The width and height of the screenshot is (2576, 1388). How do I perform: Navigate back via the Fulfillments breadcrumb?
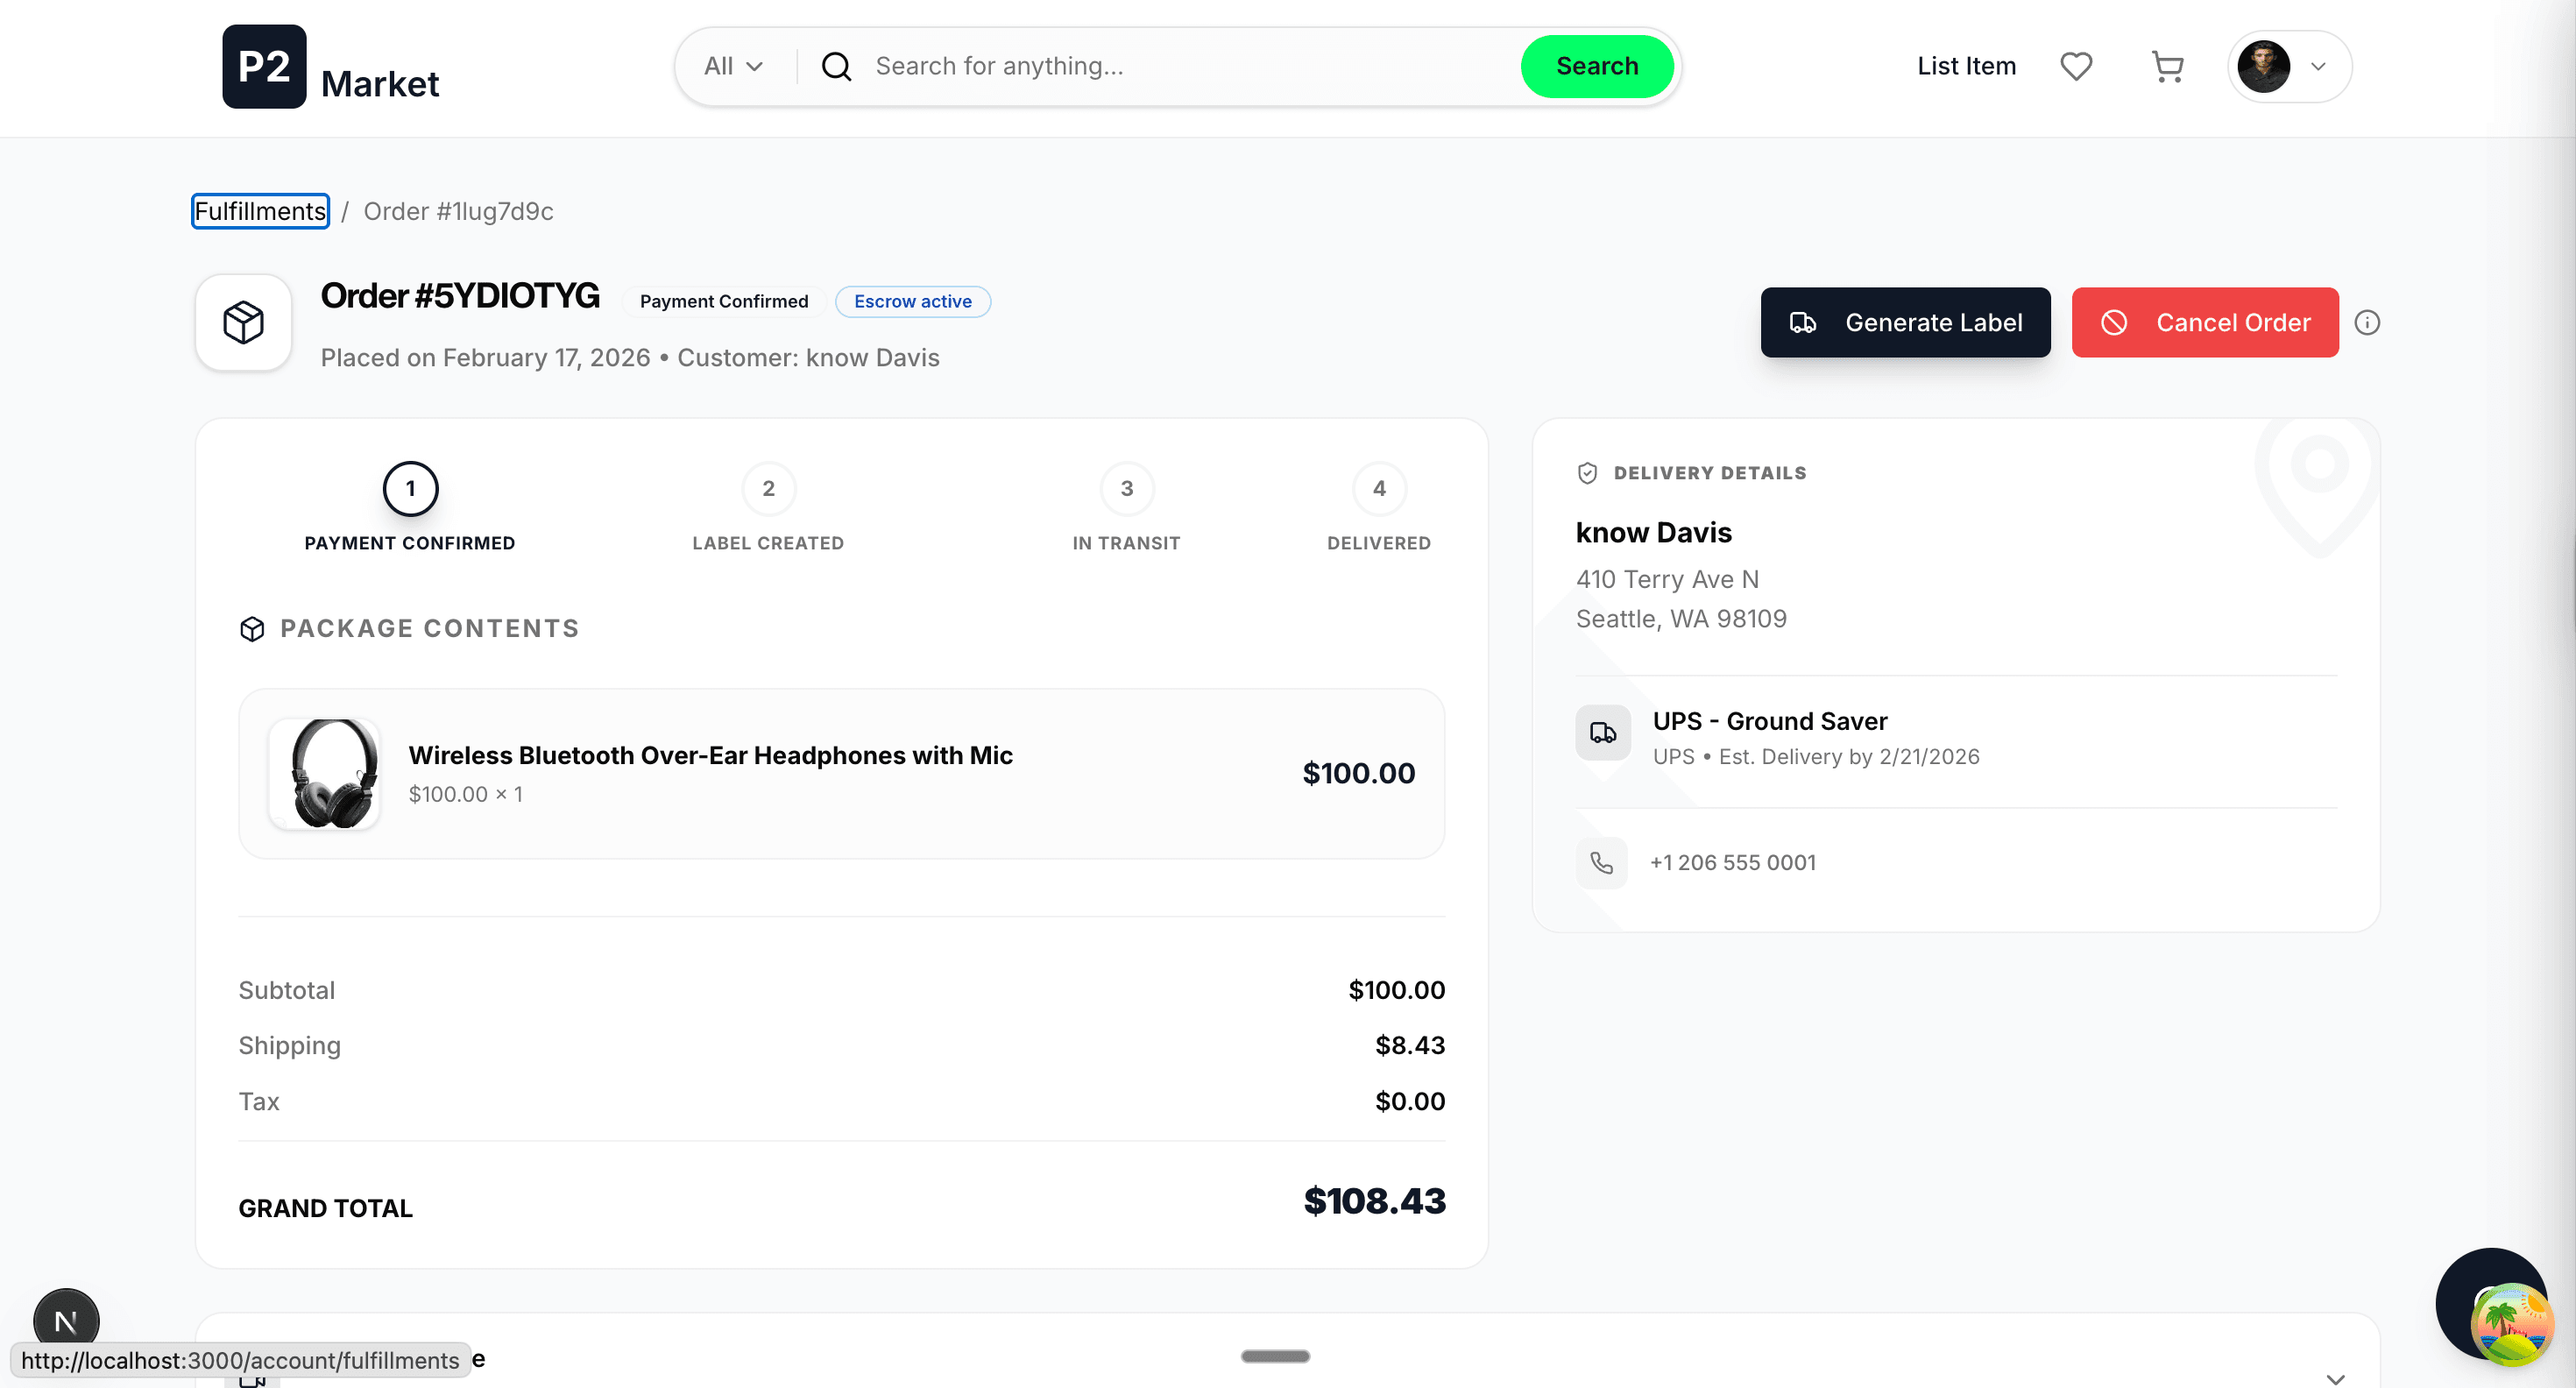coord(259,211)
